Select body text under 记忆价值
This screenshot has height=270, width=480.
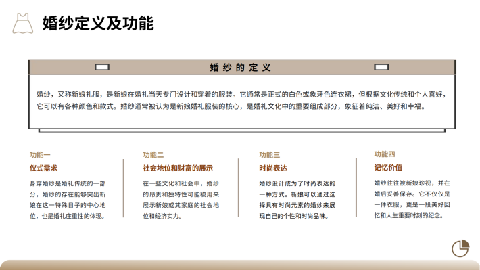coord(412,199)
